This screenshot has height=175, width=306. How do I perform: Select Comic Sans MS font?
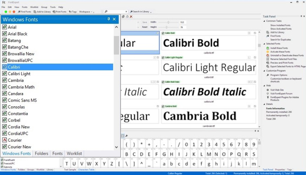pos(22,100)
